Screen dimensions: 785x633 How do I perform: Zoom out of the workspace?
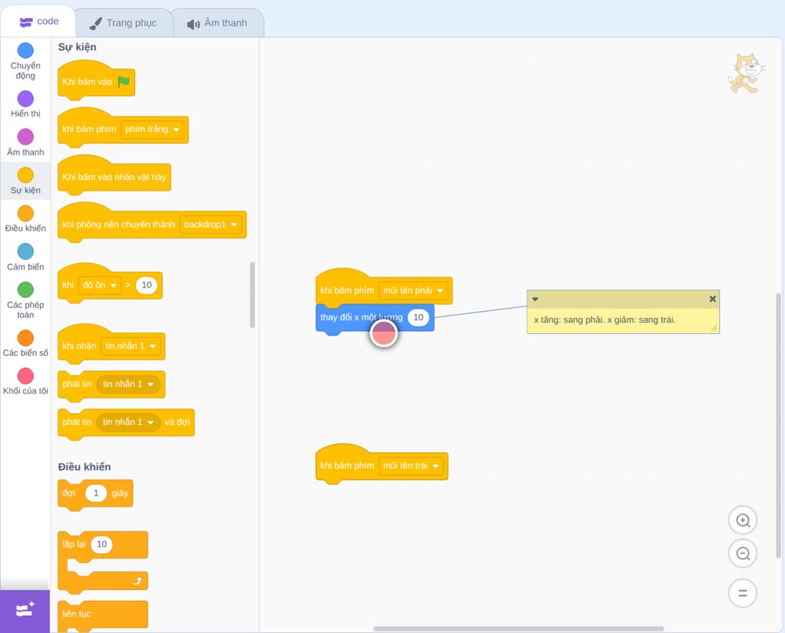coord(743,554)
